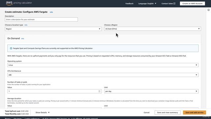Click Save and view summary
Screen dimensions: 211x119
click(x=167, y=112)
